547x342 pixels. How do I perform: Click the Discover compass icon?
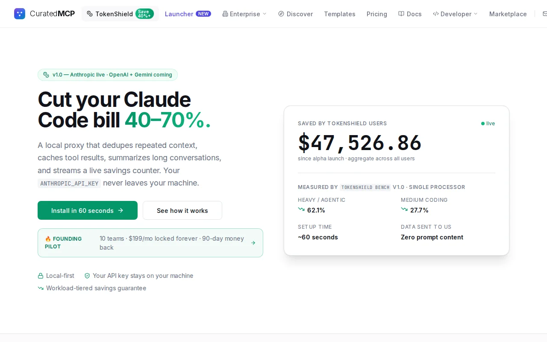[281, 14]
